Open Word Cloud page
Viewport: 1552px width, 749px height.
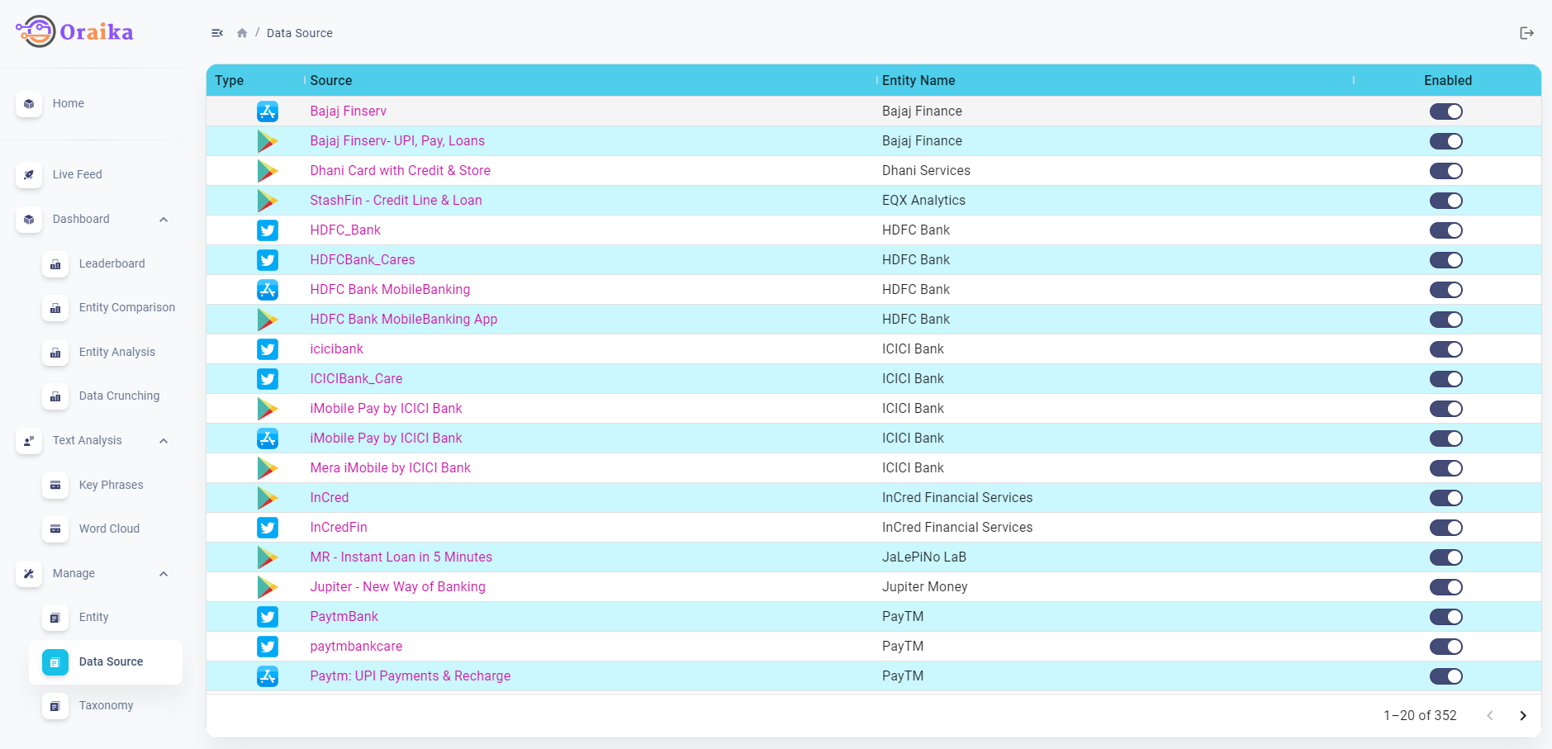[x=109, y=529]
